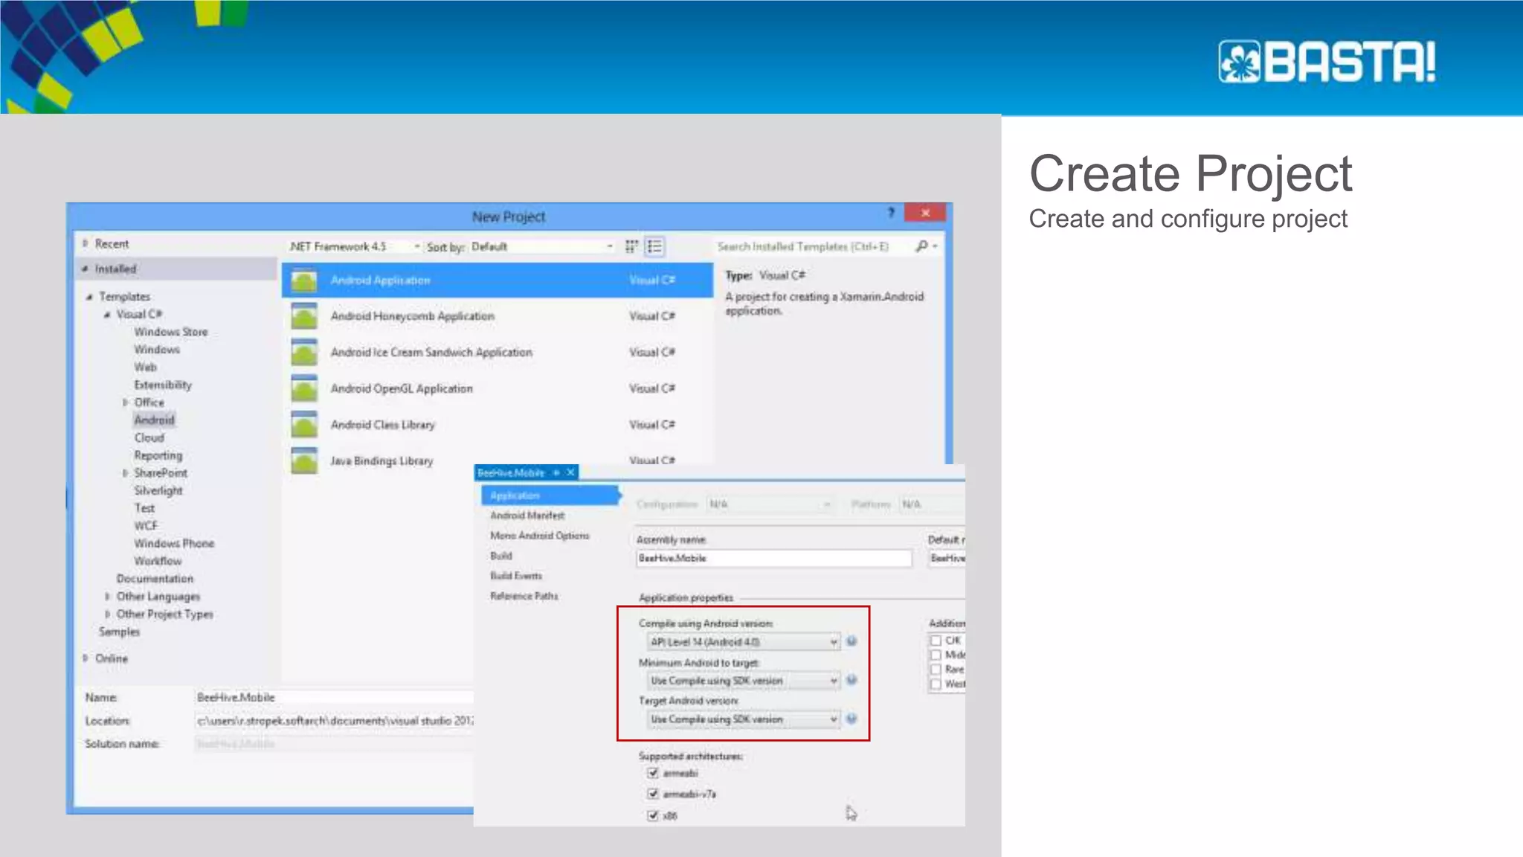Expand the SharePoint tree node
The width and height of the screenshot is (1523, 857).
(125, 473)
